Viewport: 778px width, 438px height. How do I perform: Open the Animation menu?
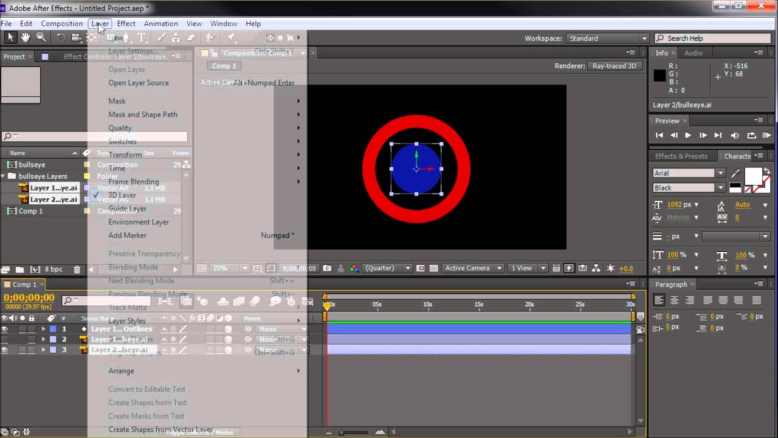click(x=160, y=24)
